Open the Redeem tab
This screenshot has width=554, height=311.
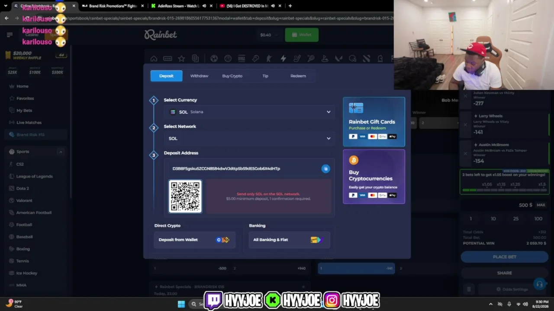298,76
